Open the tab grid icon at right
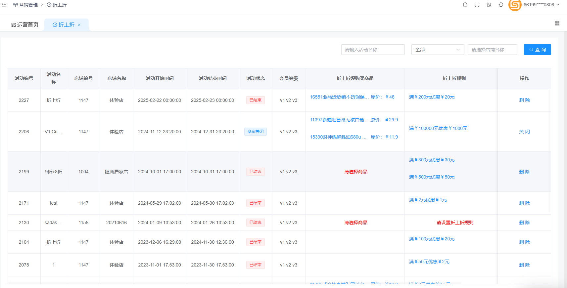 coord(557,23)
